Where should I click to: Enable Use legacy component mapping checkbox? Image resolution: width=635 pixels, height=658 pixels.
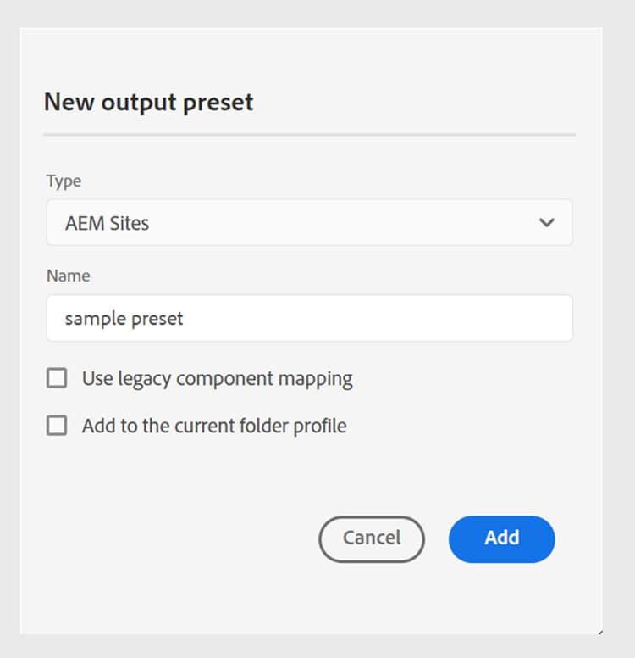click(x=57, y=378)
